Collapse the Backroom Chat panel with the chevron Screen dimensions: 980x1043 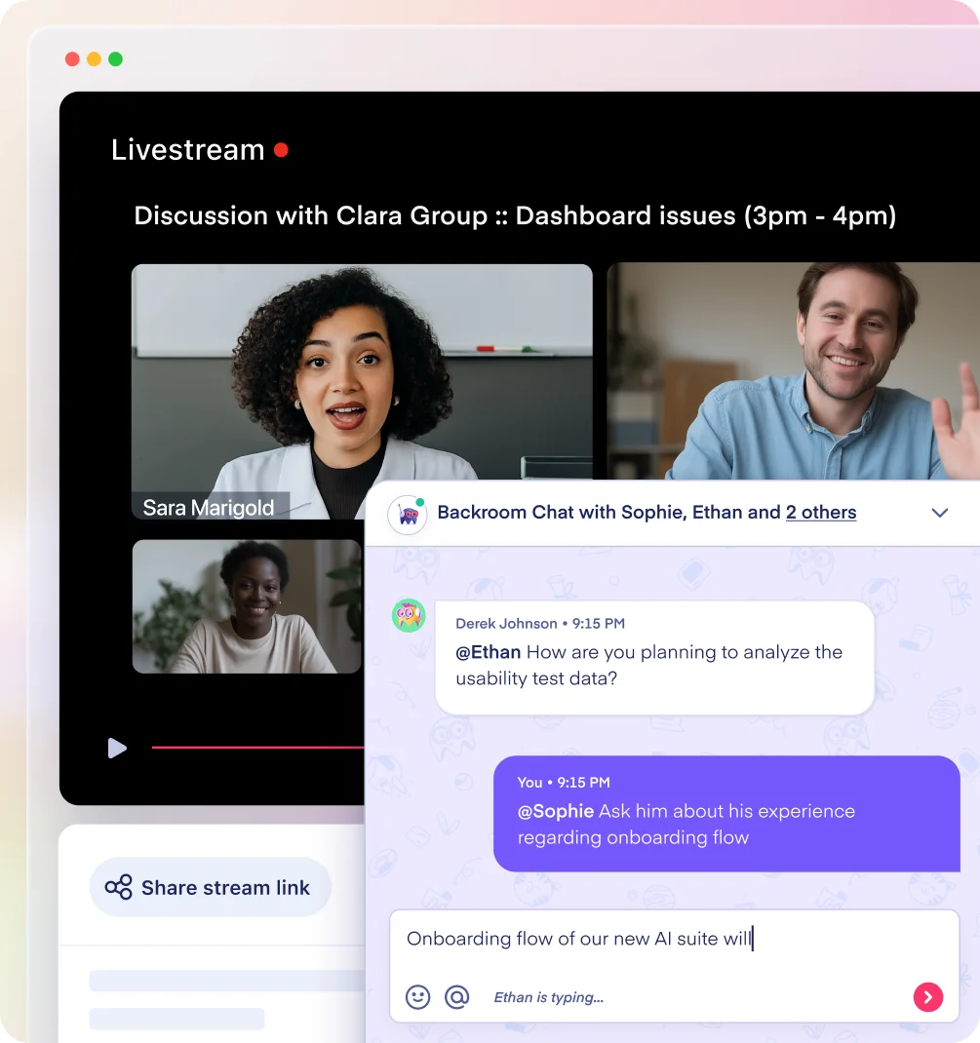pos(939,513)
